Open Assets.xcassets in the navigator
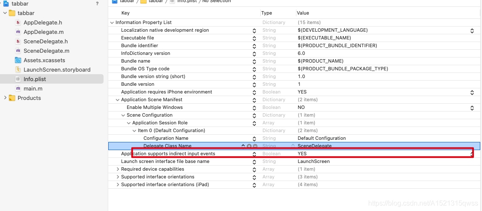 click(44, 60)
